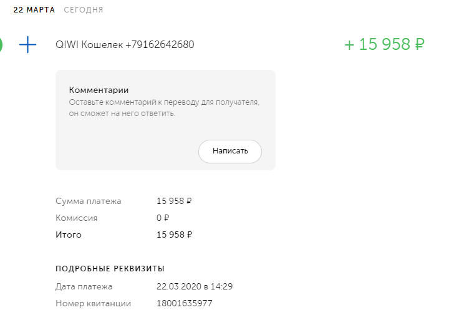
Task: Click the 0 ₽ commission value
Action: click(x=163, y=218)
